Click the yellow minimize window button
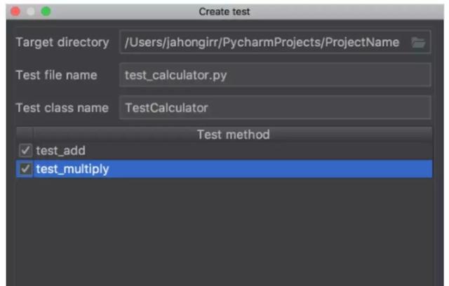449x286 pixels. click(x=31, y=12)
